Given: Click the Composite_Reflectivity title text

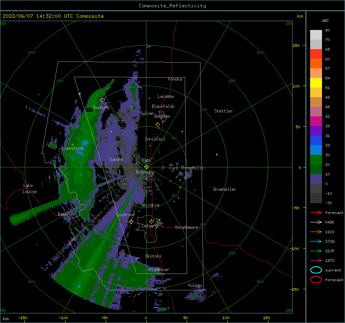Looking at the screenshot, I should pyautogui.click(x=172, y=6).
